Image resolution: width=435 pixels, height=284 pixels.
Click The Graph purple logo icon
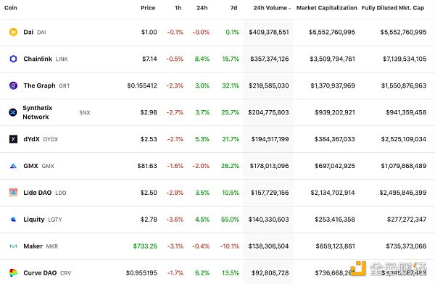[x=13, y=85]
